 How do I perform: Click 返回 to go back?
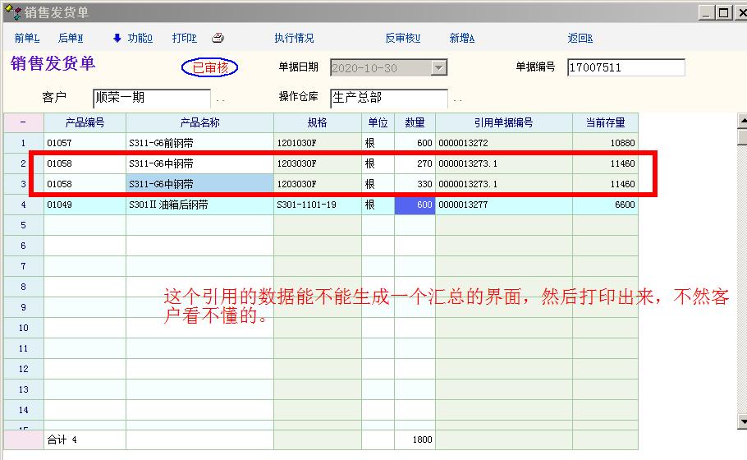click(x=580, y=39)
